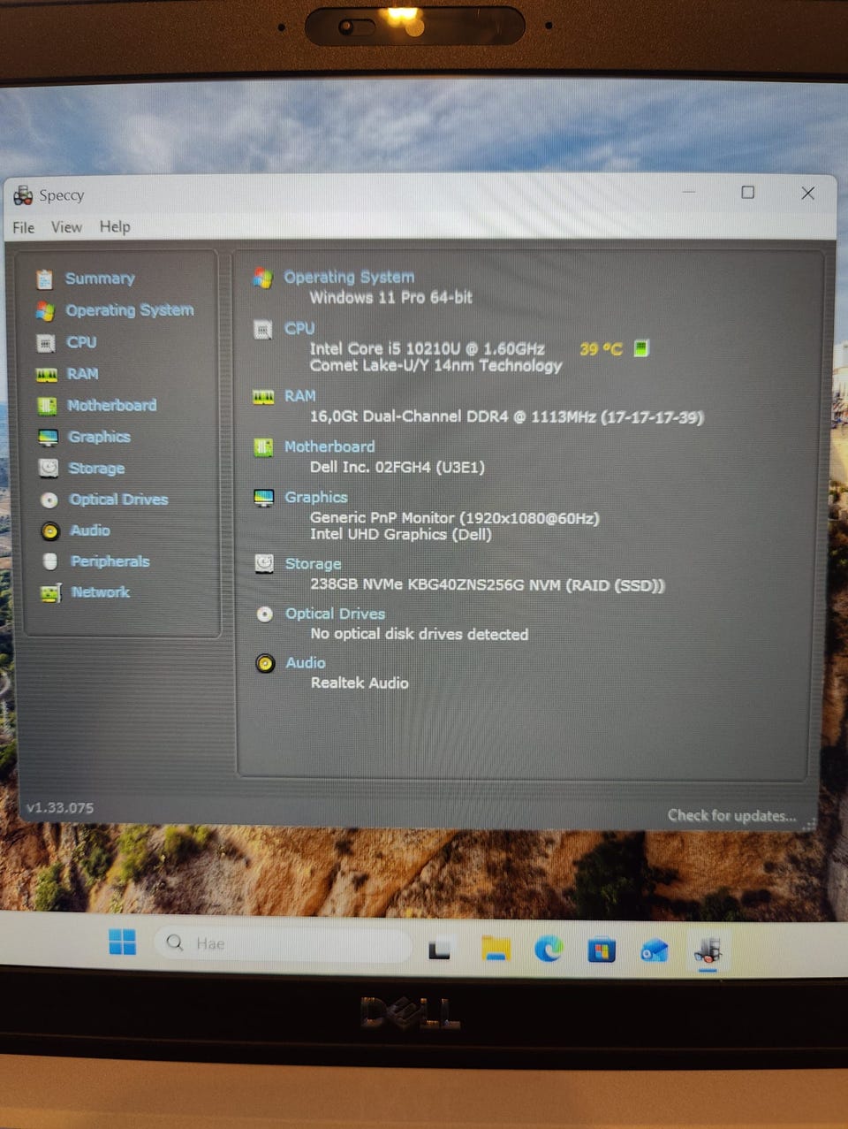
Task: Click the Speccy icon in the title bar
Action: pyautogui.click(x=23, y=195)
